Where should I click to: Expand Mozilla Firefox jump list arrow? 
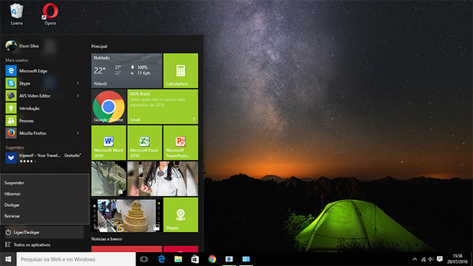pyautogui.click(x=78, y=133)
